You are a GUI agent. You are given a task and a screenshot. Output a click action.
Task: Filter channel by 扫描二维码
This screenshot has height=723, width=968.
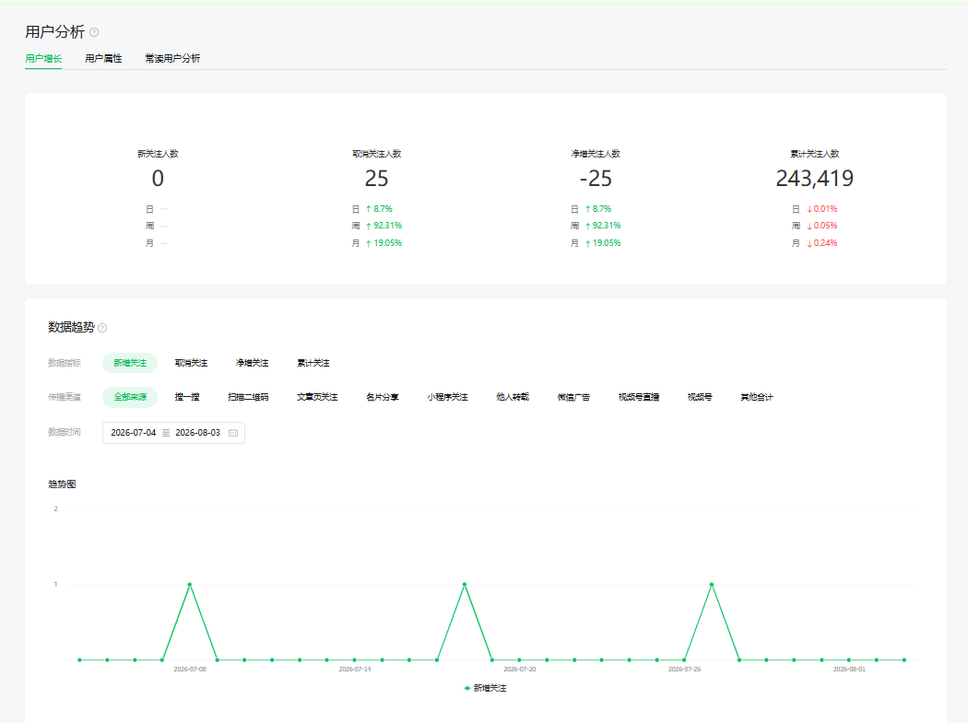248,397
